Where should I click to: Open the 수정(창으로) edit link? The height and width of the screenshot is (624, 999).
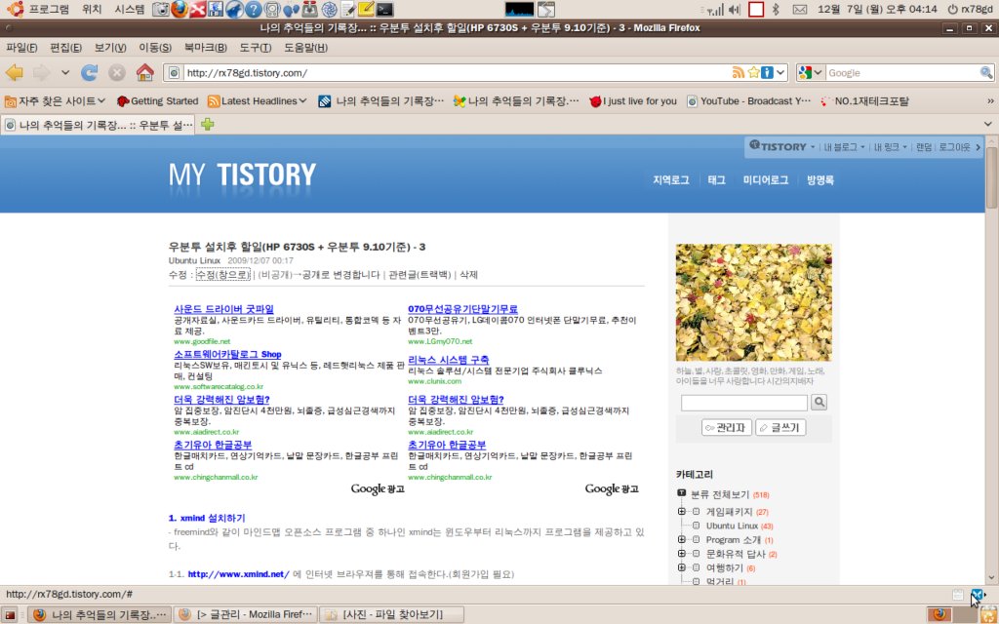(x=222, y=275)
